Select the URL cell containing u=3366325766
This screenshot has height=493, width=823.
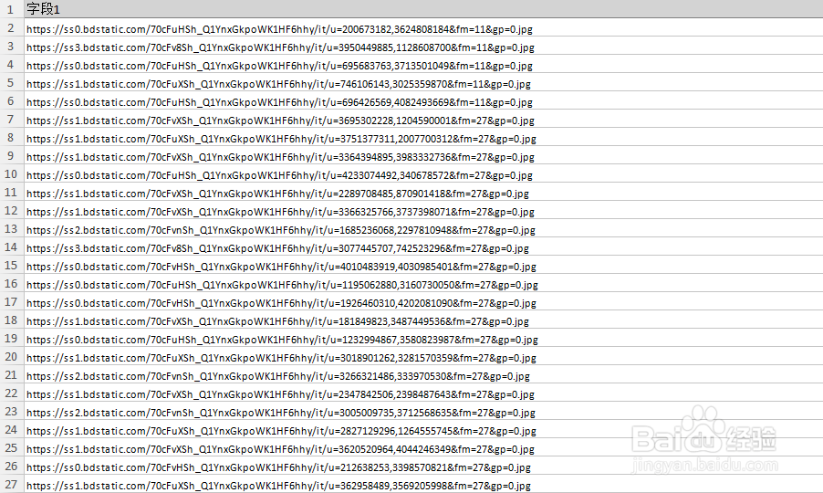pyautogui.click(x=423, y=210)
